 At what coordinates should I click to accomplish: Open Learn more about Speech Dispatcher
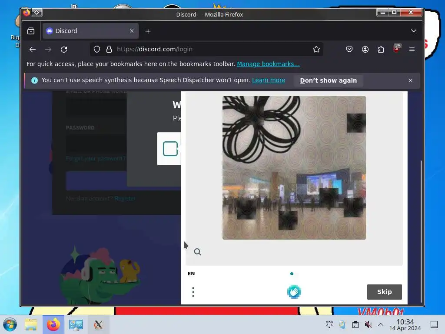point(269,80)
